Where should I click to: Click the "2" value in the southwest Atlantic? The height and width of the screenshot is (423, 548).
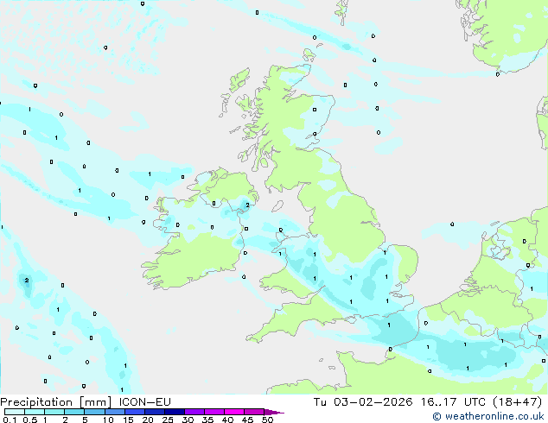point(27,281)
